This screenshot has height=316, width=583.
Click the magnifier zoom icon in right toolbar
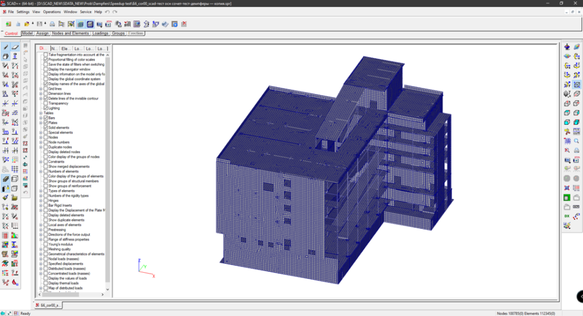coord(576,141)
